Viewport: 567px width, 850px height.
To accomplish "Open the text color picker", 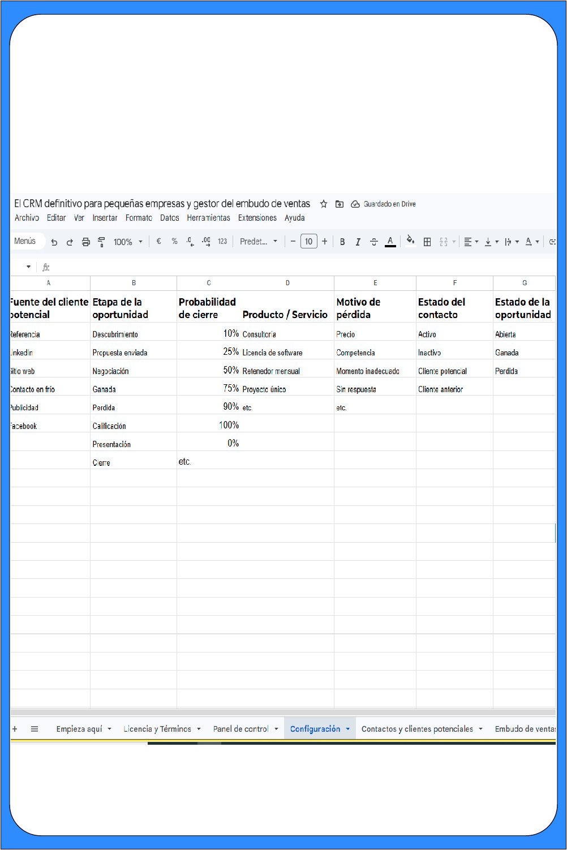I will (390, 242).
